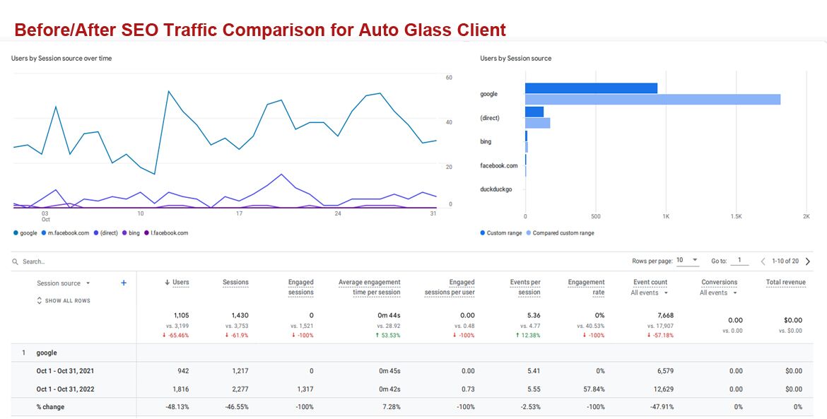Click the Go to page number field
Viewport: 827px width, 419px height.
point(739,261)
